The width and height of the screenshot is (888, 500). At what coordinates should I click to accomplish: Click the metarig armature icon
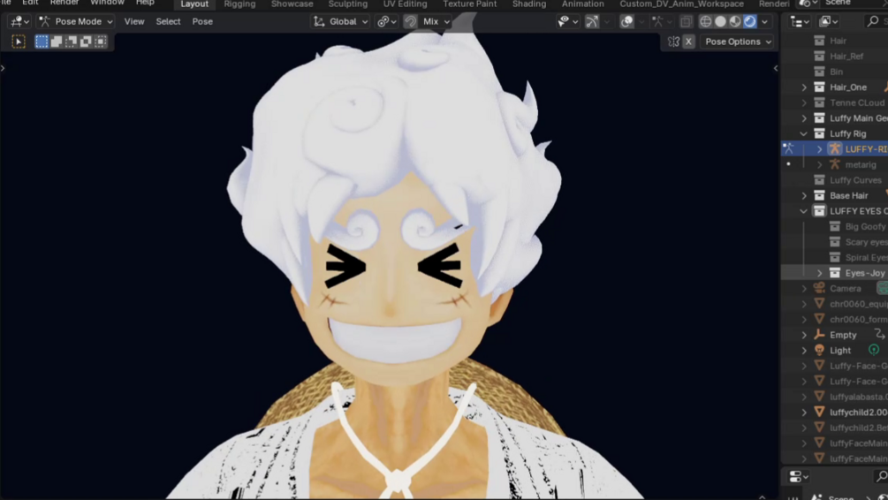click(x=835, y=165)
